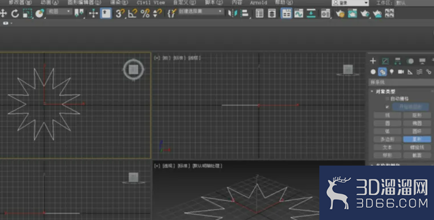Screen dimensions: 434x220
Task: Open the workspace selector dropdown
Action: coord(414,3)
